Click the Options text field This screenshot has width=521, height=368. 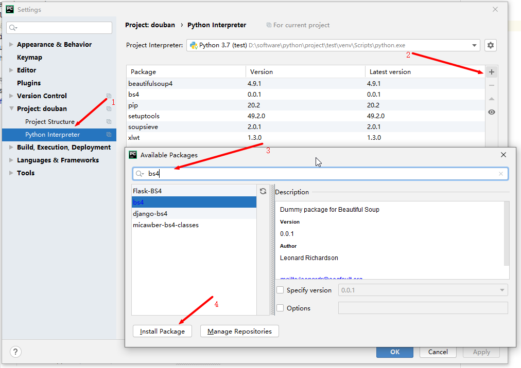423,308
